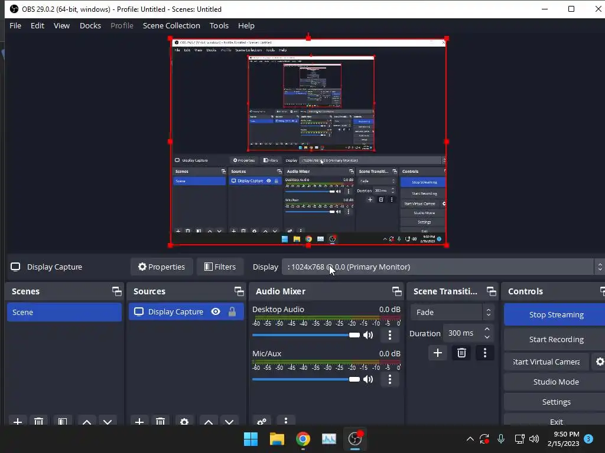Open File Explorer from taskbar

point(277,439)
